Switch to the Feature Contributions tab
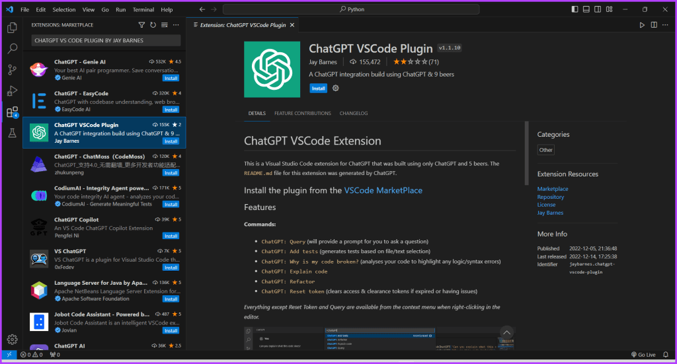The height and width of the screenshot is (364, 677). point(303,114)
